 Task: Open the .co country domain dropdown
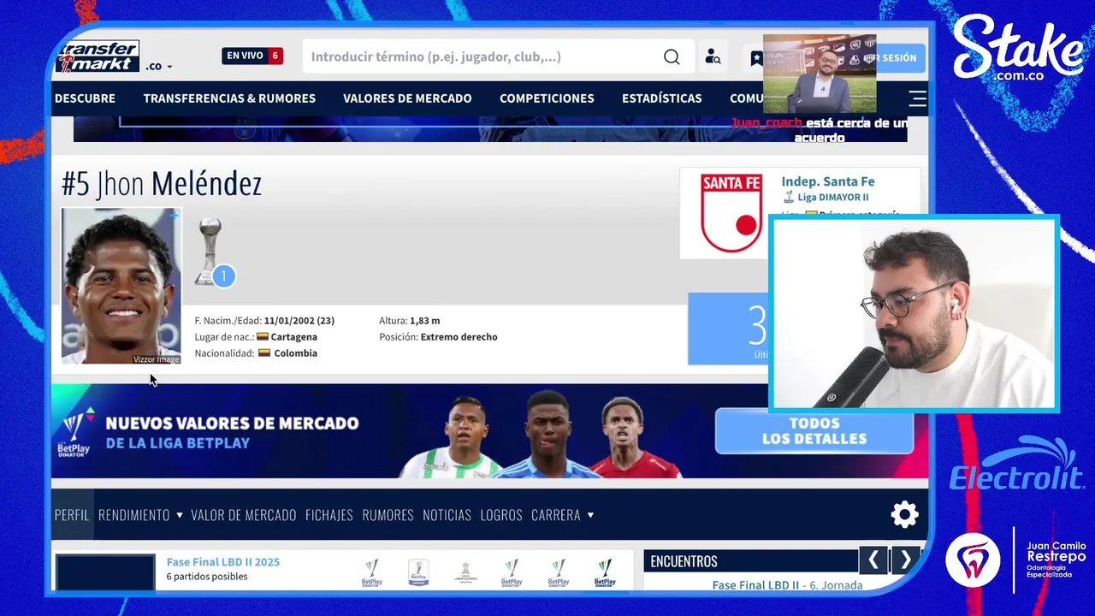tap(158, 66)
